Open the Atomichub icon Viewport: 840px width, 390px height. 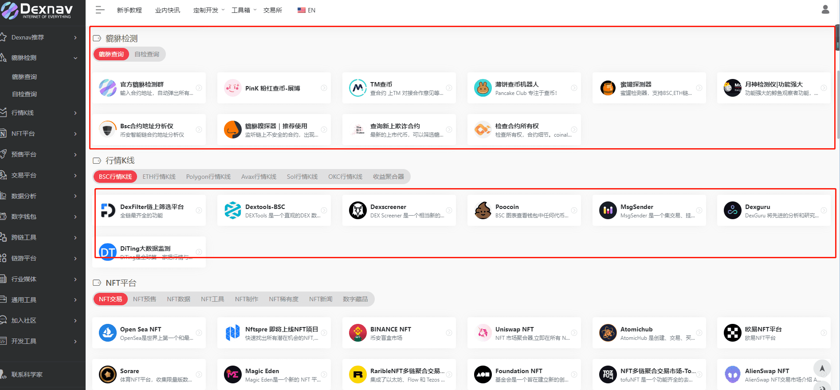(608, 333)
